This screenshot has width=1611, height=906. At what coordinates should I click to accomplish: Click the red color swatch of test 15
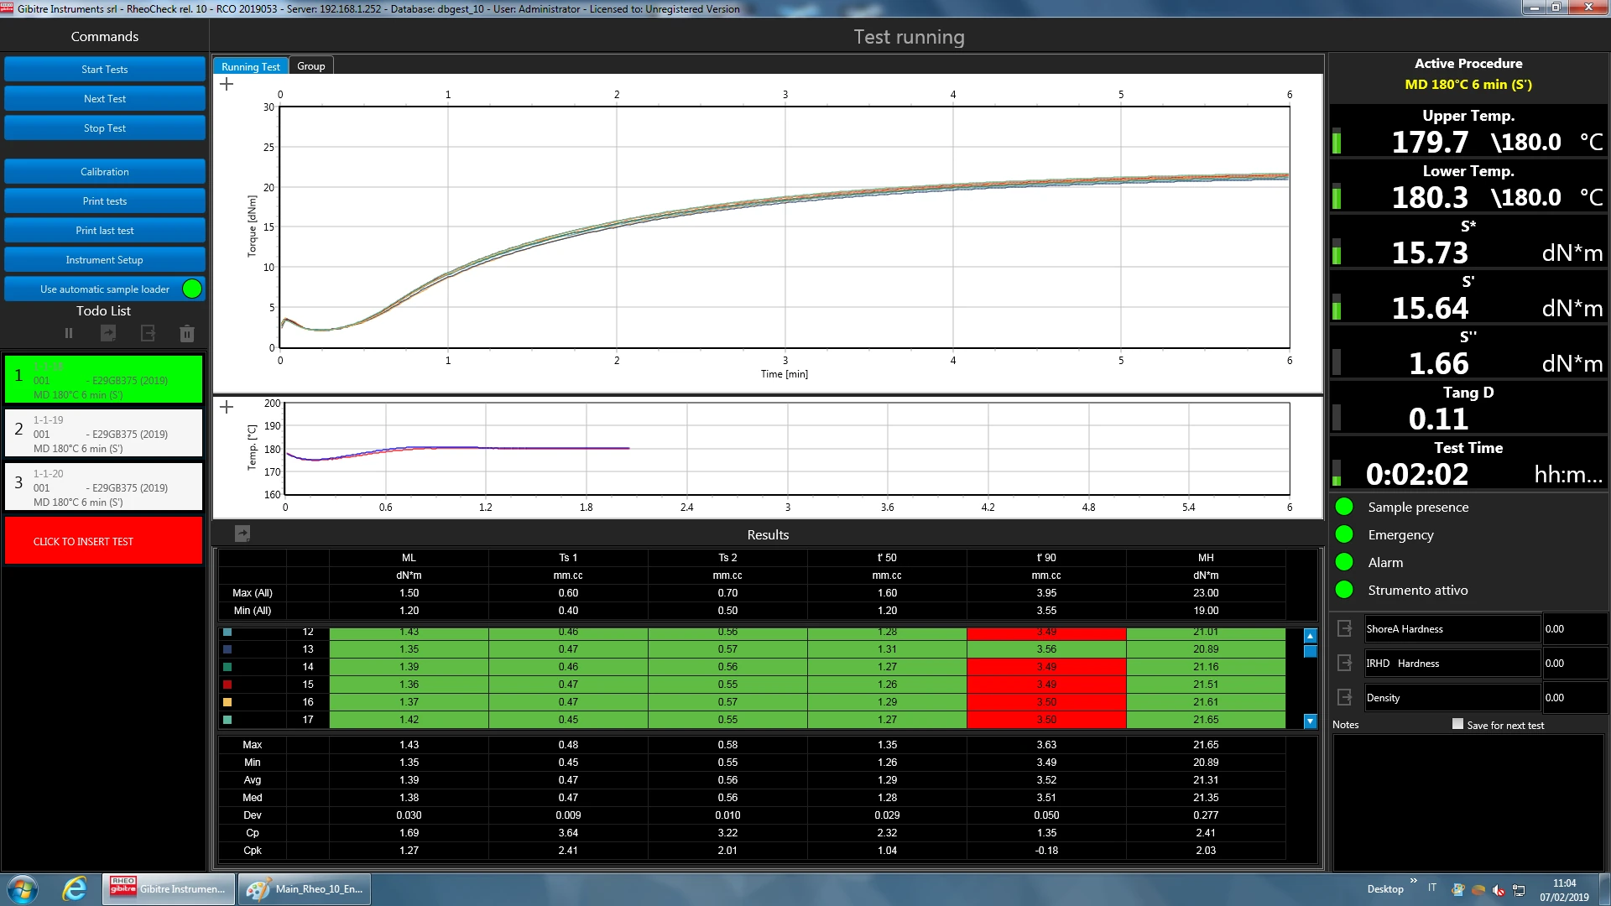coord(227,685)
